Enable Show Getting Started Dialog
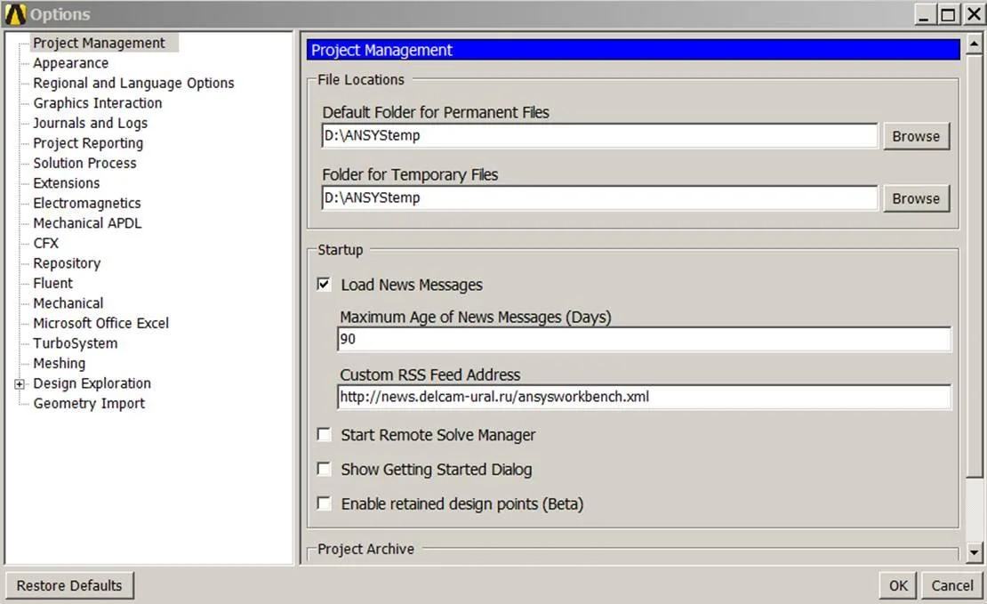987x604 pixels. 325,469
